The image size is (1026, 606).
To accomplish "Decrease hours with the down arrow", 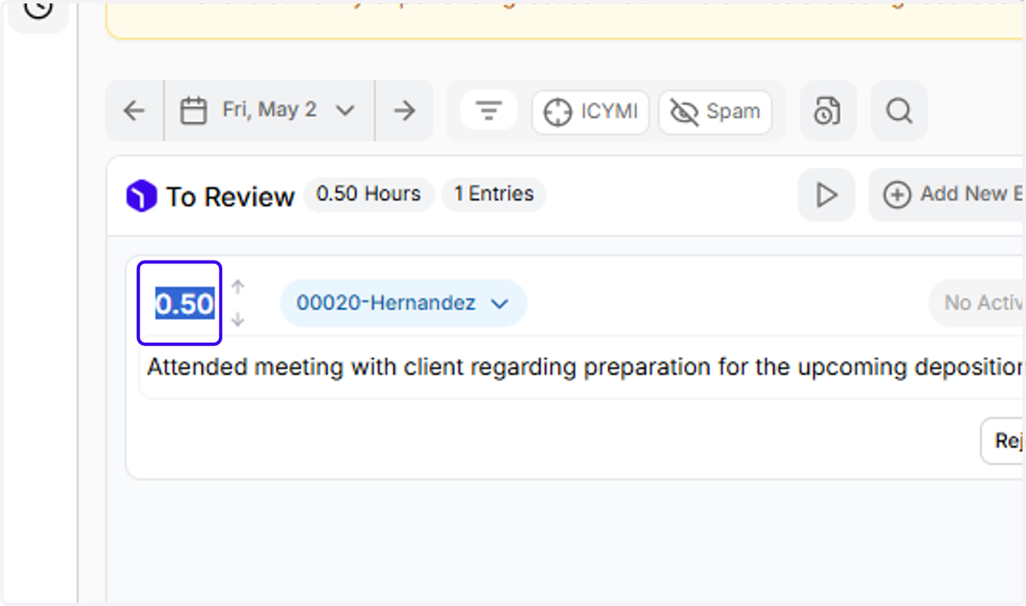I will (239, 320).
